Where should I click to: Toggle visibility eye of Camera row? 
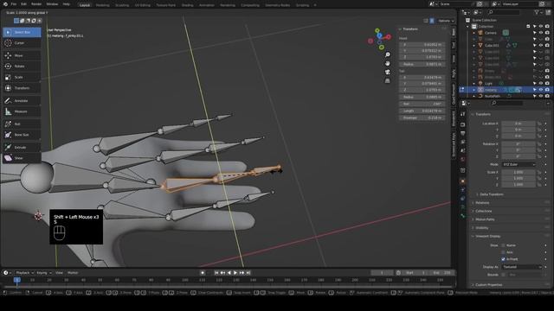point(541,33)
